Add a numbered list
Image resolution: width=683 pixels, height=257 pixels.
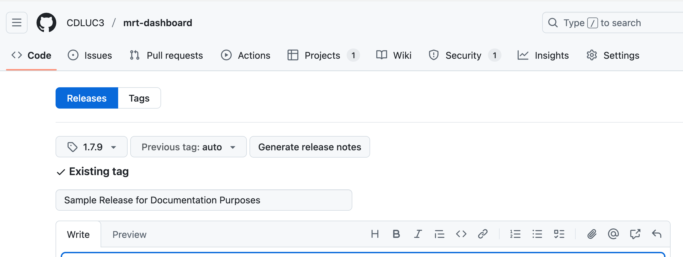coord(515,234)
